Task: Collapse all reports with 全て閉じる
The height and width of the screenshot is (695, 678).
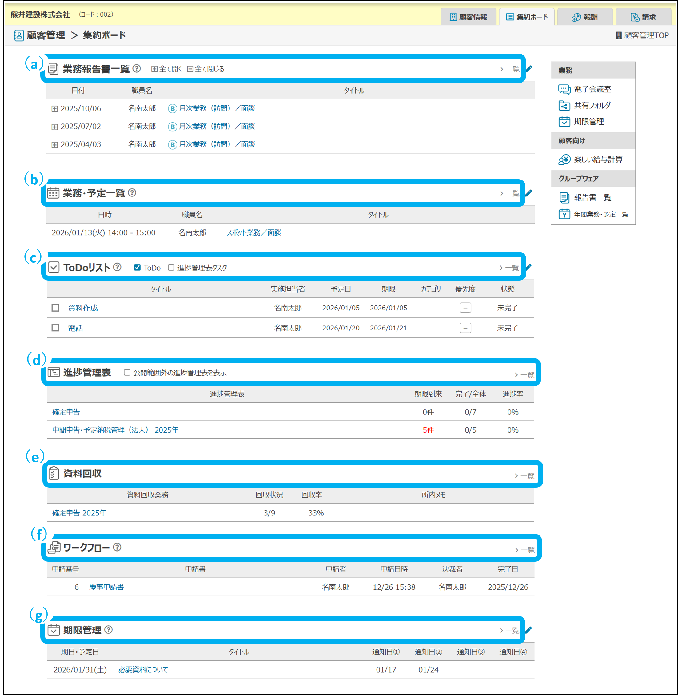Action: pos(206,69)
